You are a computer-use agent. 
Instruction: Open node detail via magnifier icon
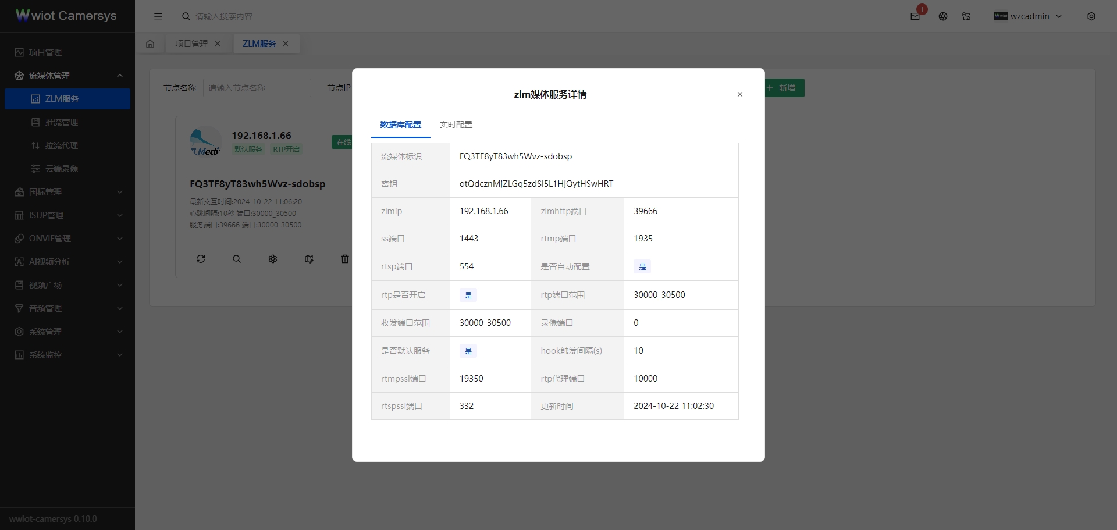click(x=236, y=259)
